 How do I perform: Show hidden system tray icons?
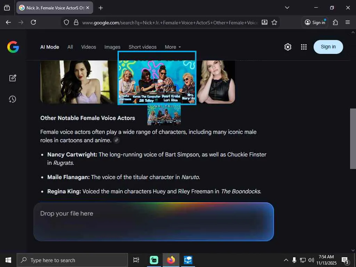click(x=286, y=260)
